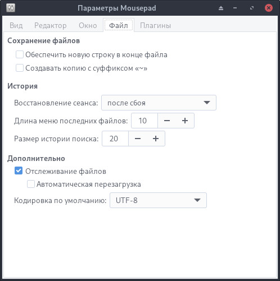This screenshot has height=281, width=280.
Task: Maximize the preferences window
Action: pos(252,8)
